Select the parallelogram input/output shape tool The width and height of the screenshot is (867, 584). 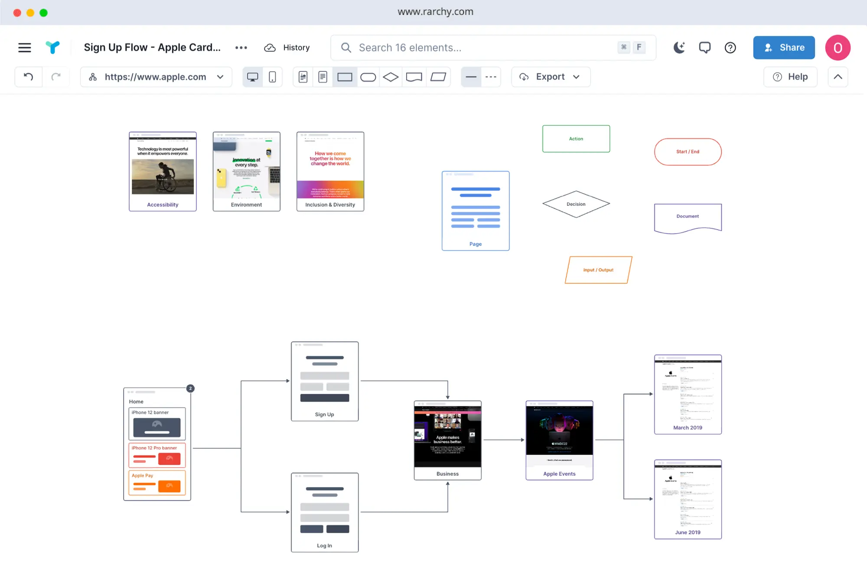click(x=438, y=77)
